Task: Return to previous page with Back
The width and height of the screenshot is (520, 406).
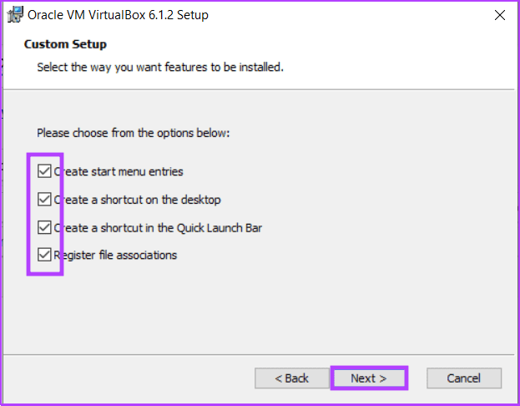Action: [292, 378]
